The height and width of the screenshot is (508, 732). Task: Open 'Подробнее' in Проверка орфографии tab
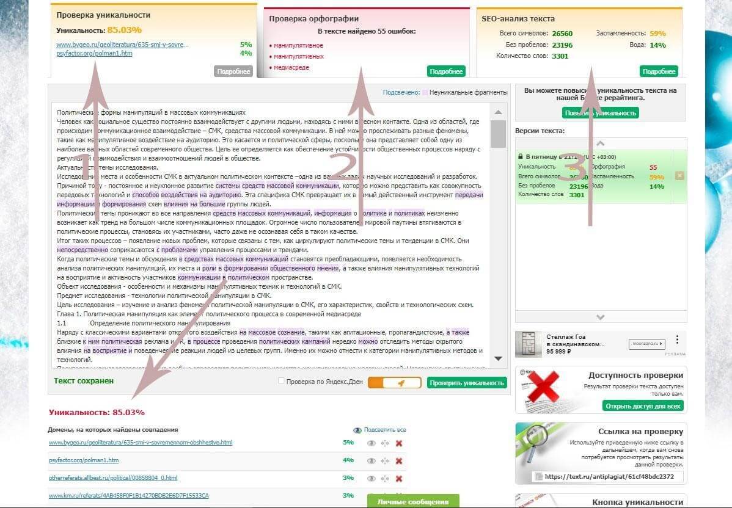point(446,71)
